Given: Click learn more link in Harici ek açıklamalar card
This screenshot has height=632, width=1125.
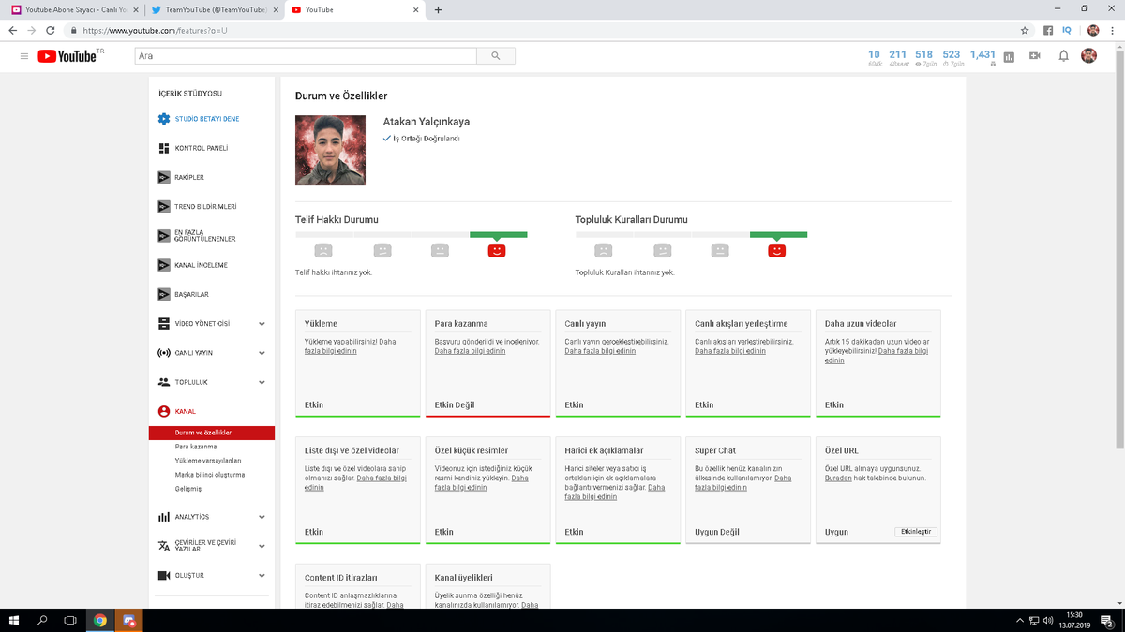Looking at the screenshot, I should [x=614, y=492].
